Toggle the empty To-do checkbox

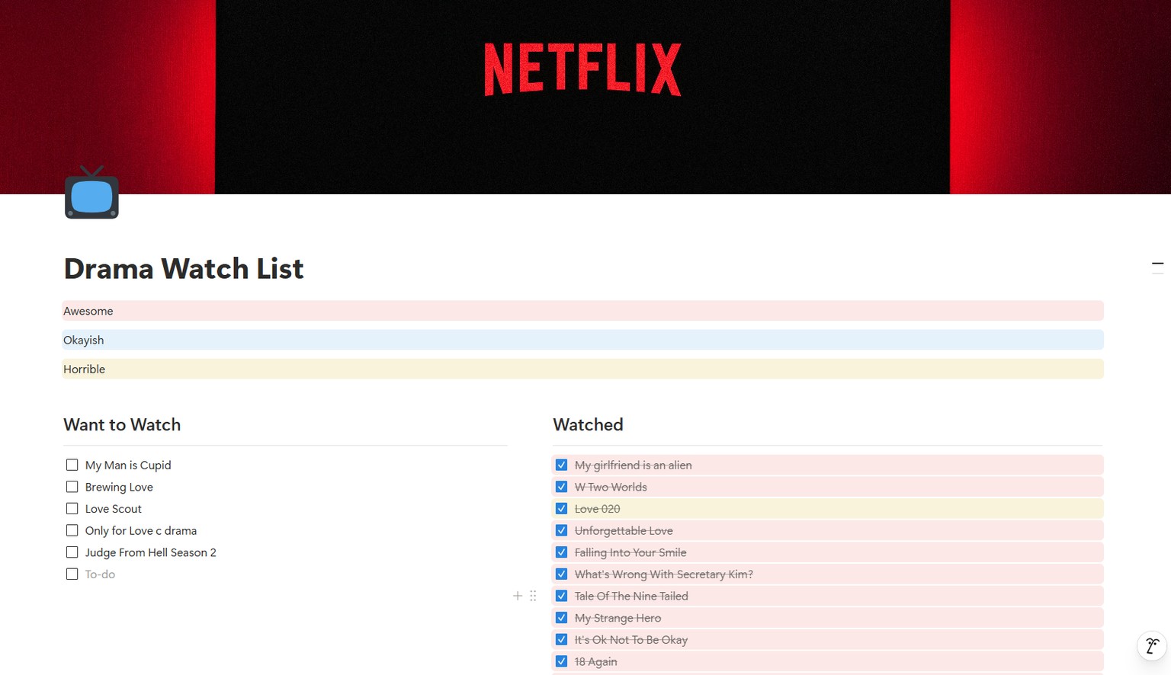coord(72,574)
